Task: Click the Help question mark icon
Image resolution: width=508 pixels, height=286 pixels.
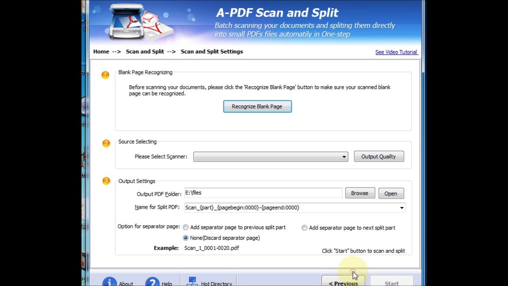Action: [152, 281]
